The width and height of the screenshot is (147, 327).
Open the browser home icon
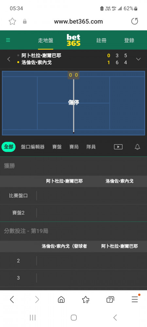[61, 300]
